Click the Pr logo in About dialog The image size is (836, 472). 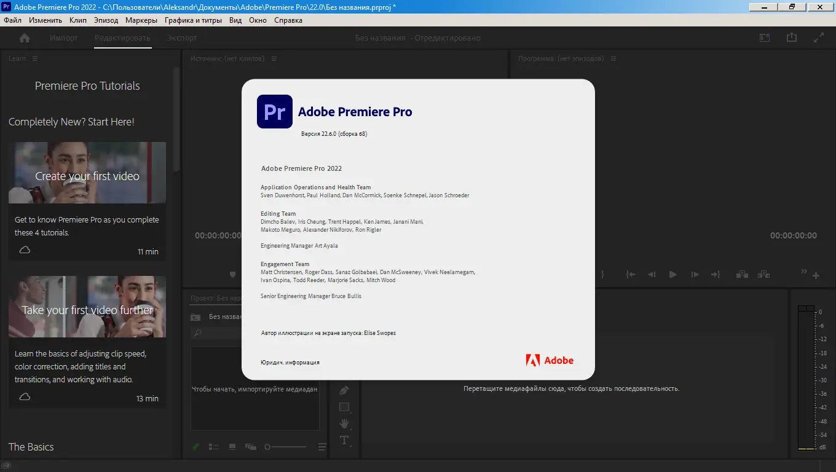pyautogui.click(x=275, y=111)
